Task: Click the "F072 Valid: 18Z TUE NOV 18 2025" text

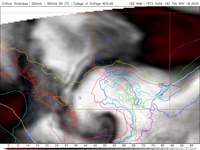Action: coord(172,3)
